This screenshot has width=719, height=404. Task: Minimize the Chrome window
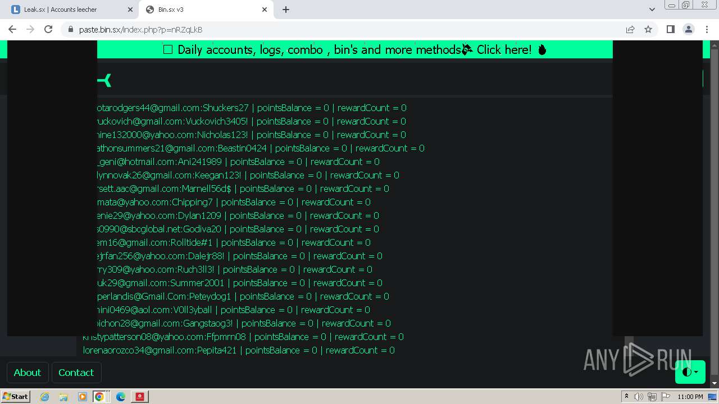(672, 5)
